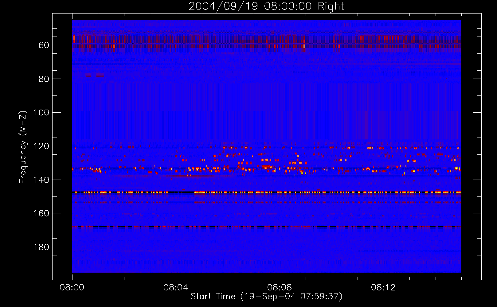Click the time tick label "08:12"
The image size is (497, 307).
(383, 288)
